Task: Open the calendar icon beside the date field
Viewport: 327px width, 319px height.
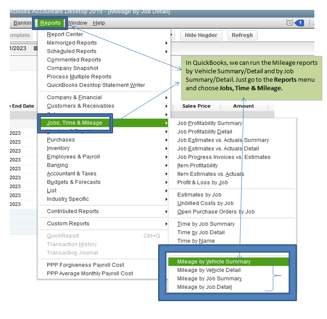Action: click(x=36, y=48)
